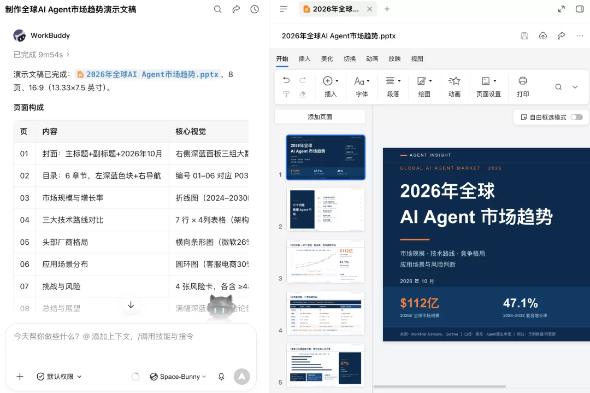Viewport: 590px width, 393px height.
Task: Toggle the sidebar list icon beside file tab
Action: tap(284, 9)
